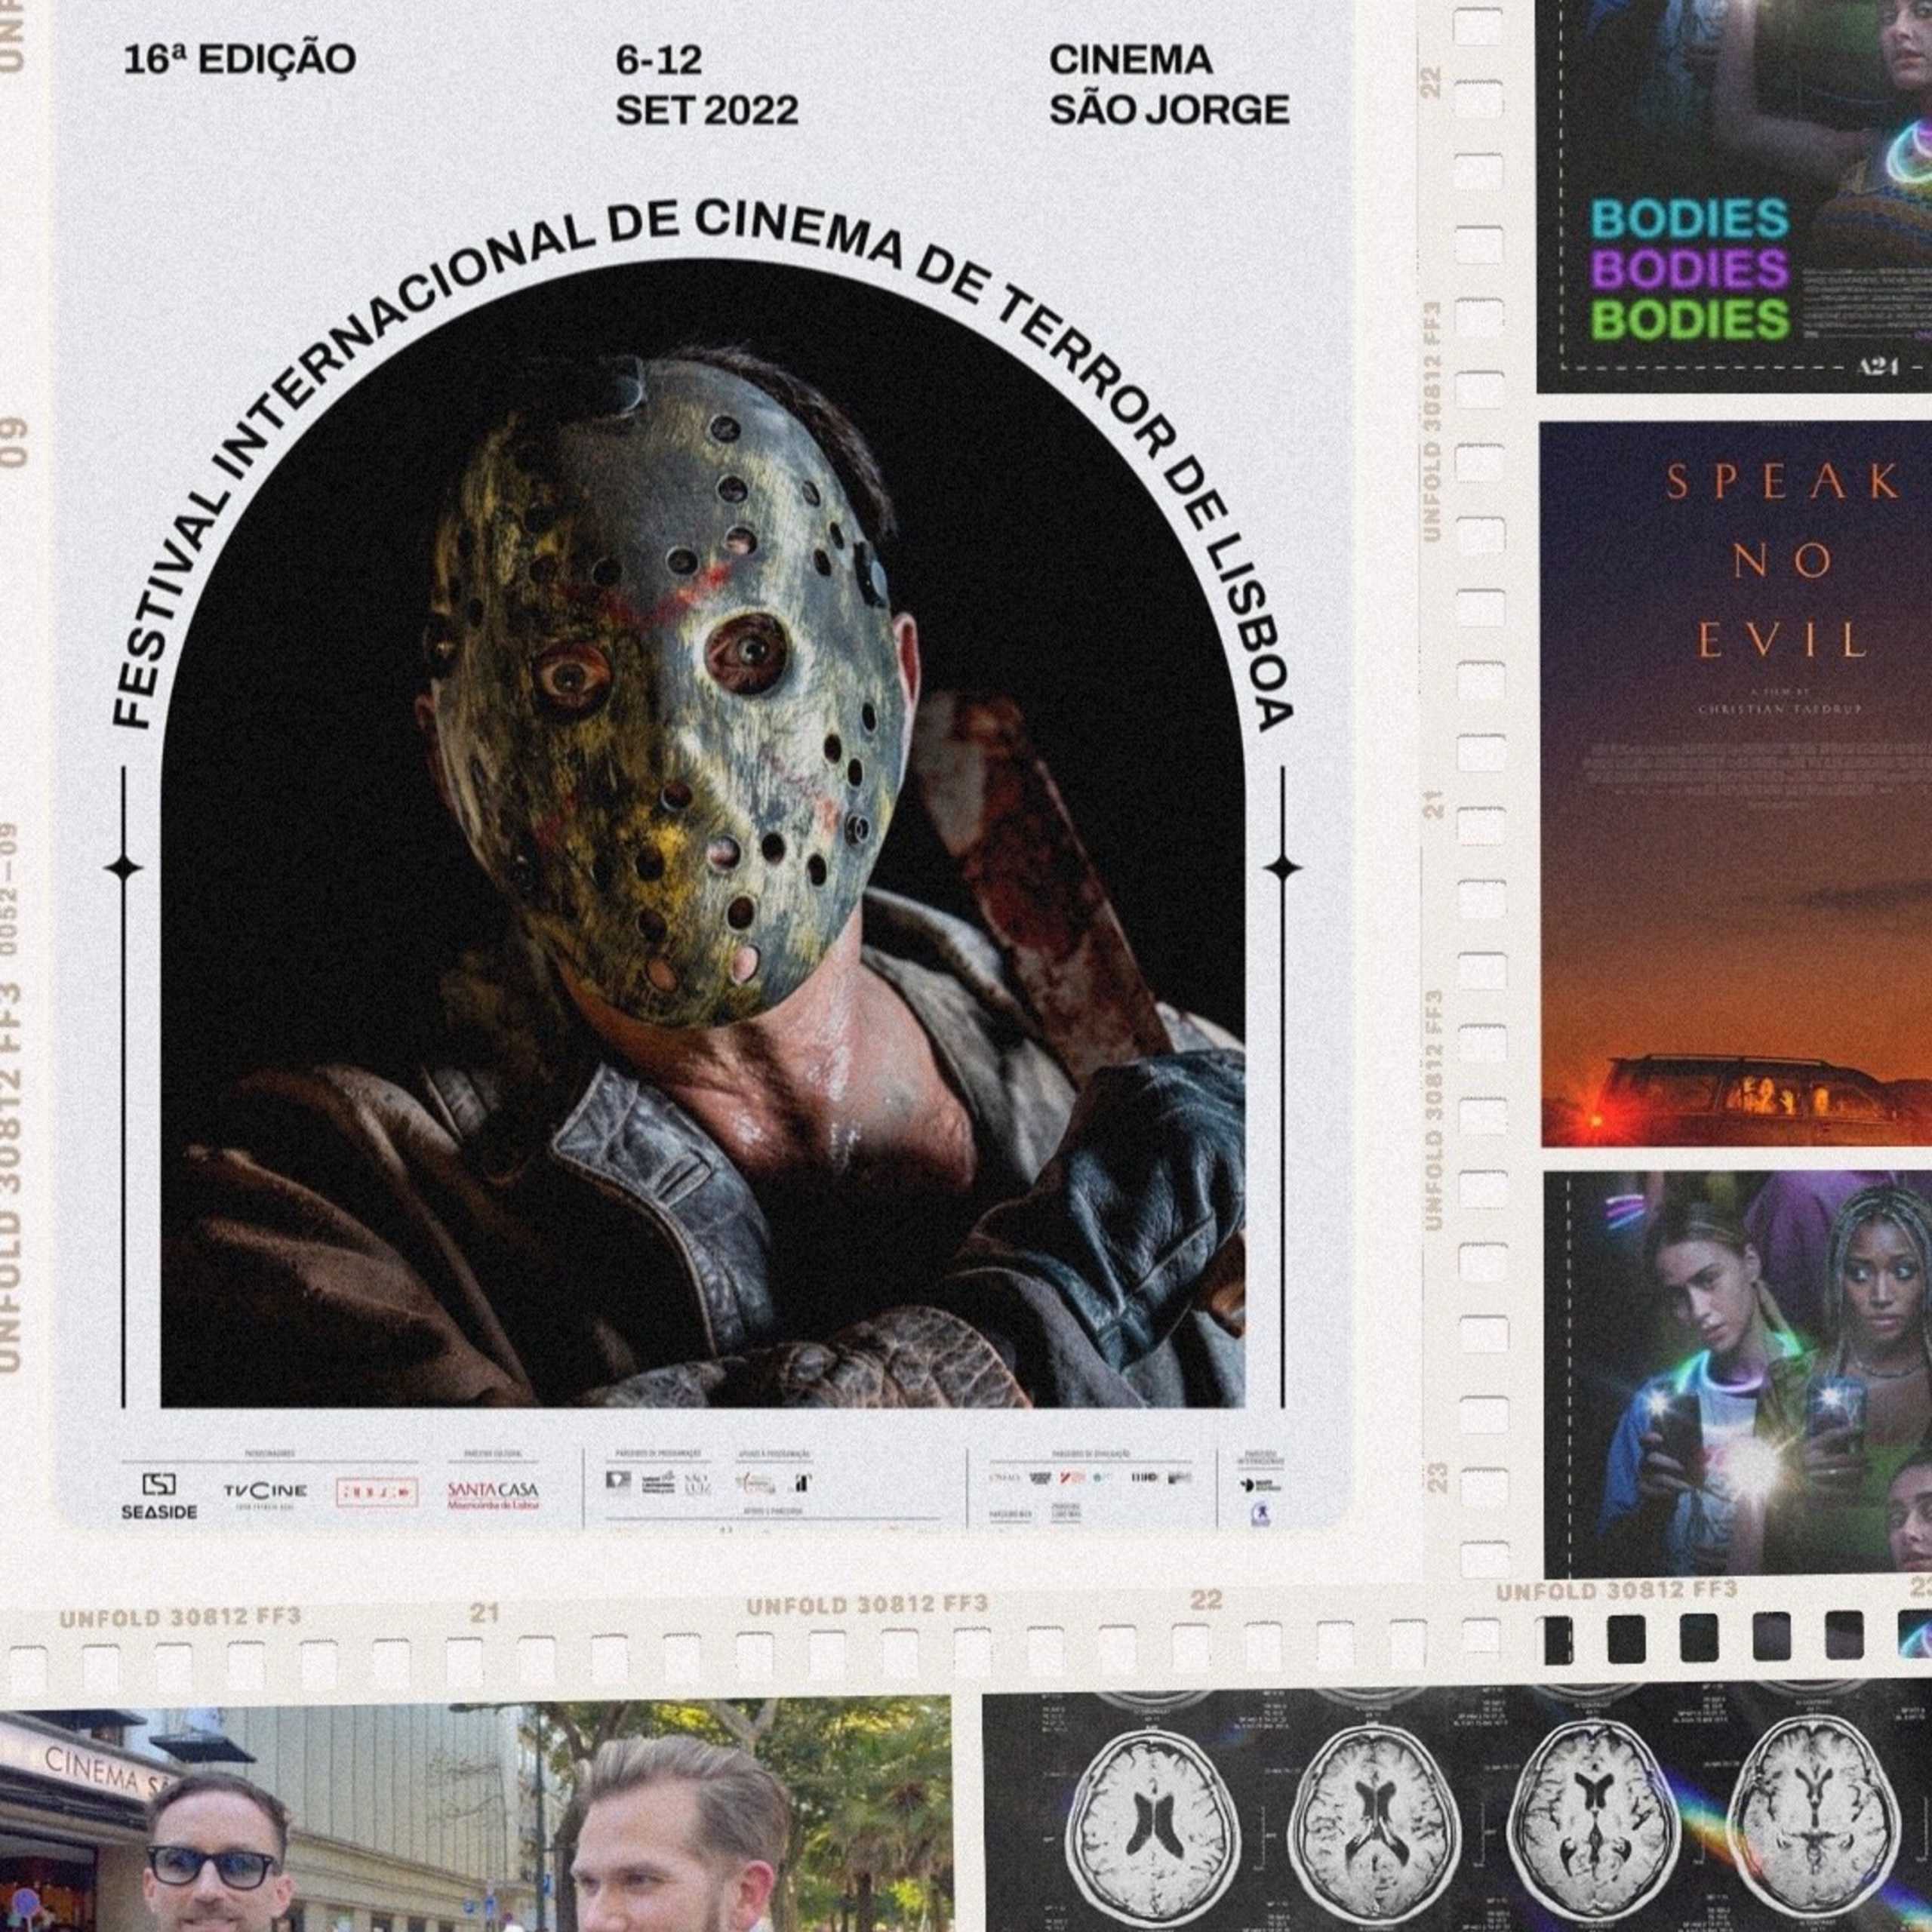Click the right four-point star ornament
Screen dimensions: 1932x1932
click(x=1283, y=868)
